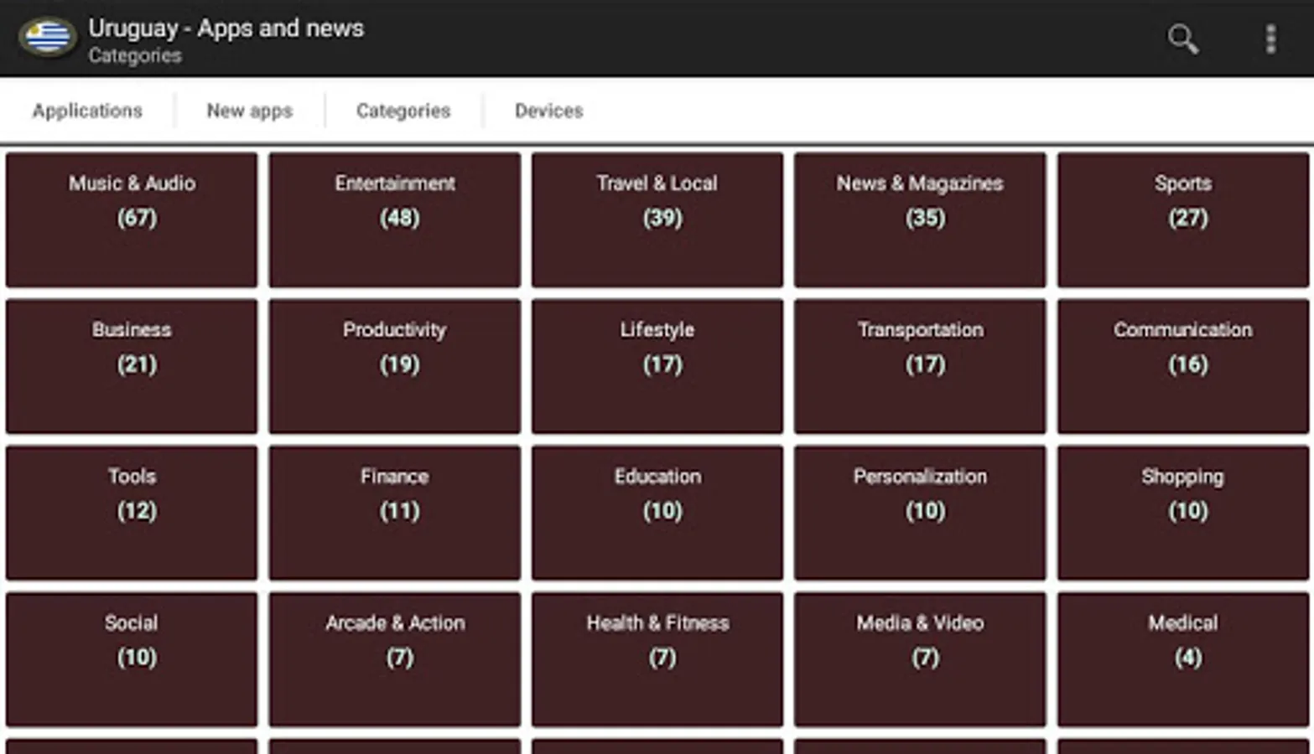Select the Lifestyle category tile

(657, 366)
